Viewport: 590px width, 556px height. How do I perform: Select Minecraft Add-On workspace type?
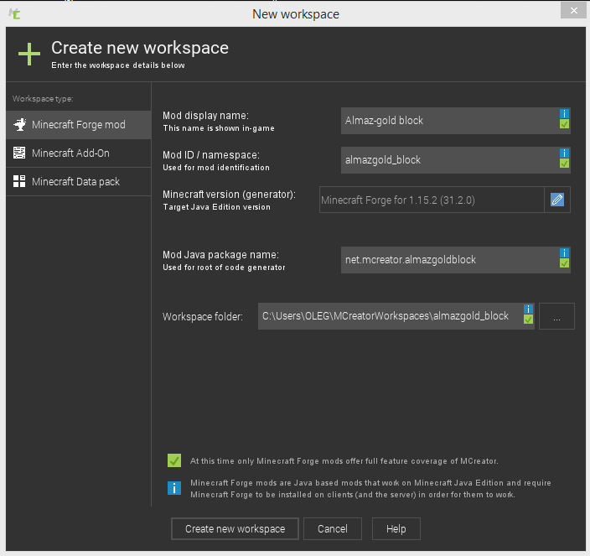[x=78, y=153]
